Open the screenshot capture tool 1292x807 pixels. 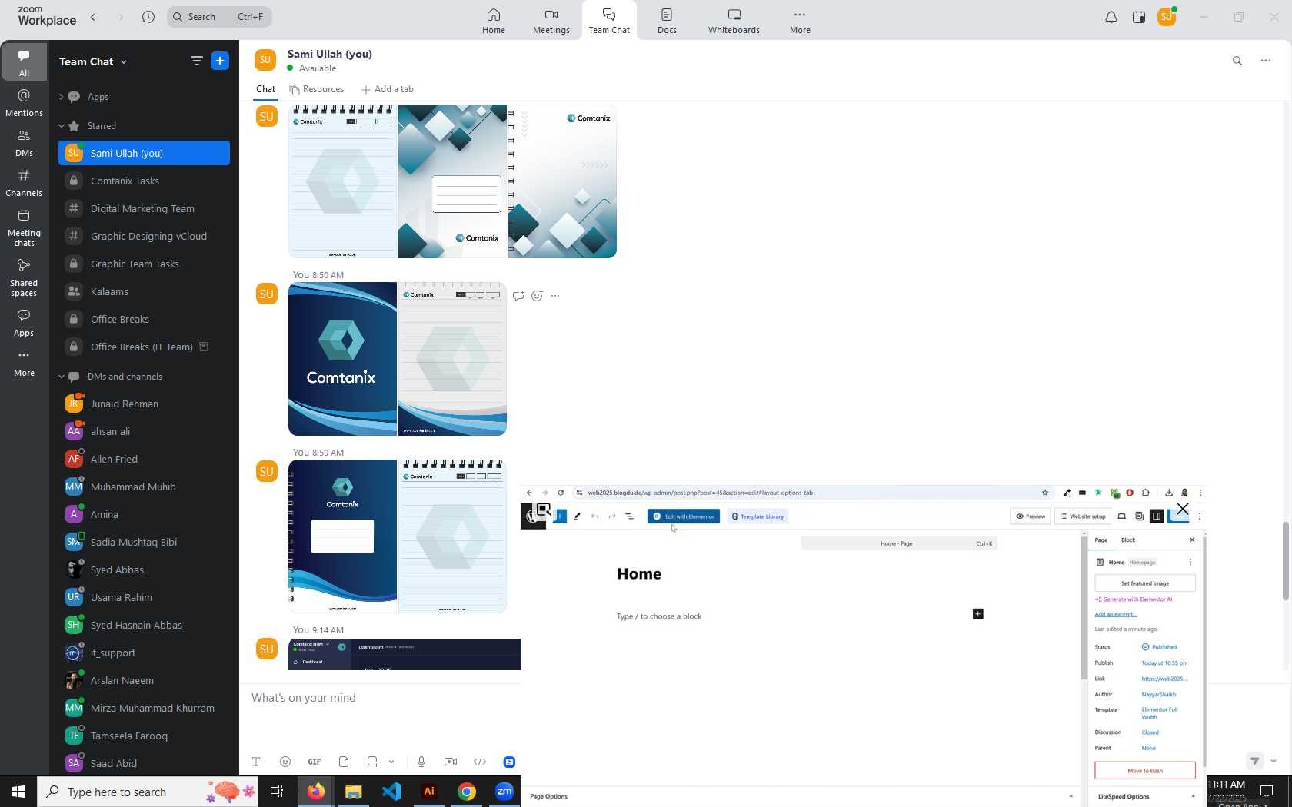[372, 762]
